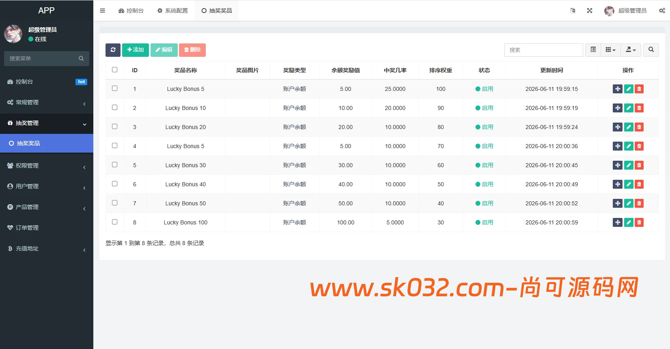
Task: Check the checkbox for row ID 4
Action: click(115, 146)
